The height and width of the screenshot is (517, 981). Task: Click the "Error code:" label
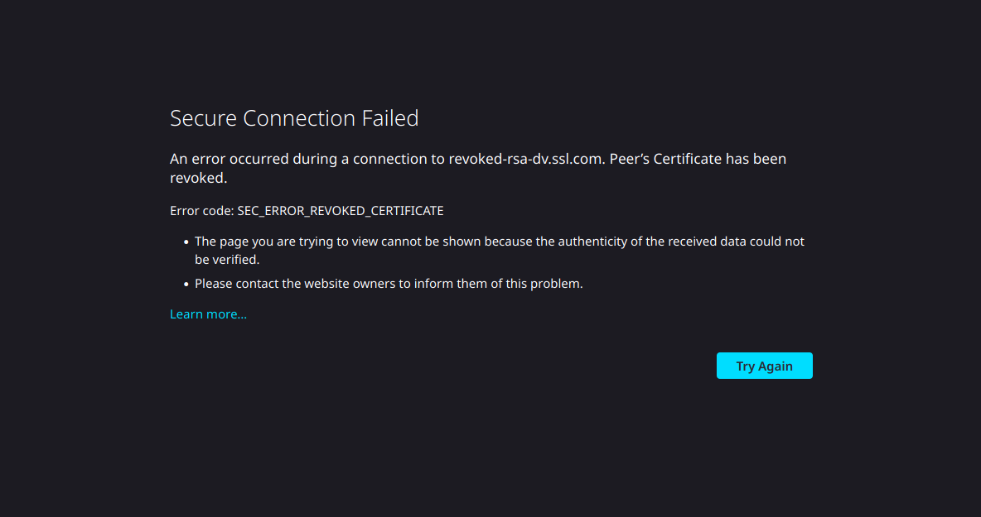click(x=201, y=211)
